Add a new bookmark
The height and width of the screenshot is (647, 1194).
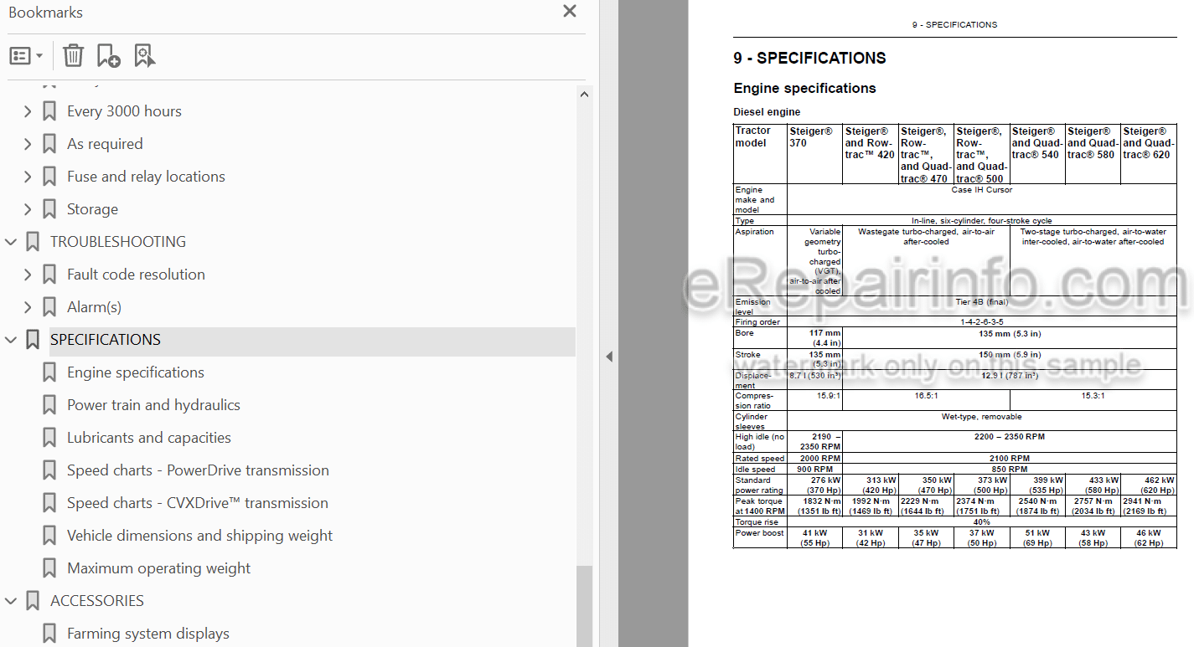coord(108,56)
